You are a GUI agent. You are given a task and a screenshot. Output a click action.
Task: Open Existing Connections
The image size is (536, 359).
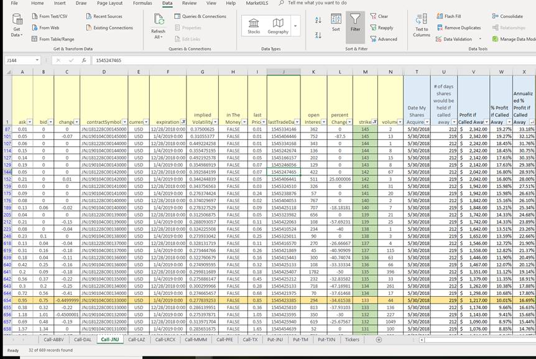pyautogui.click(x=109, y=28)
